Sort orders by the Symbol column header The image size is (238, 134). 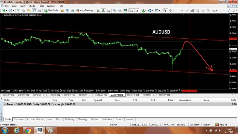pyautogui.click(x=98, y=100)
